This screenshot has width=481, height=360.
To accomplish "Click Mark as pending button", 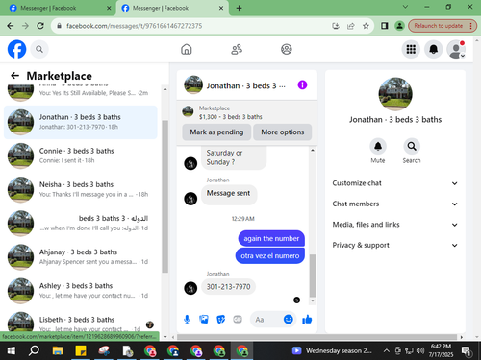I will pos(216,132).
